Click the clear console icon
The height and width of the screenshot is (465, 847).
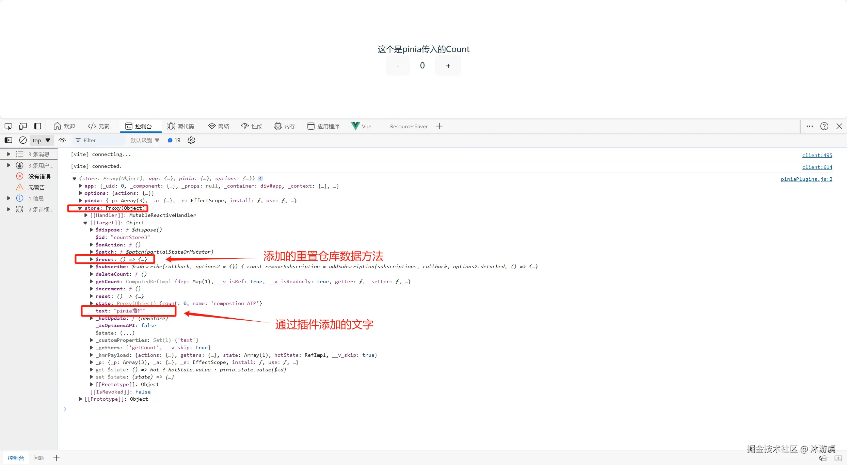pyautogui.click(x=23, y=140)
